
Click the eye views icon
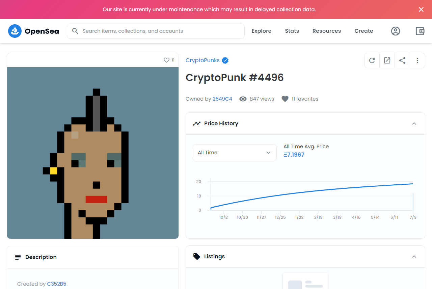pyautogui.click(x=243, y=99)
